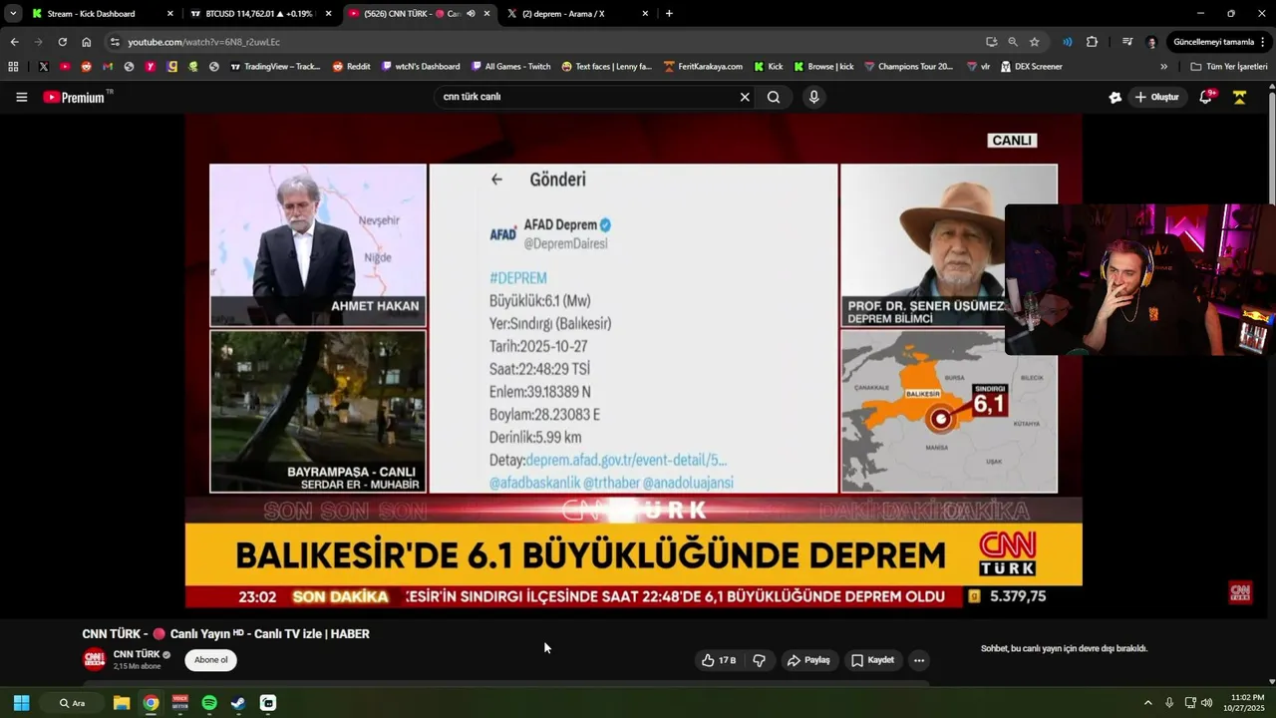Screen dimensions: 1276x718
Task: Open Text faces | Lenny bookmark
Action: [606, 67]
